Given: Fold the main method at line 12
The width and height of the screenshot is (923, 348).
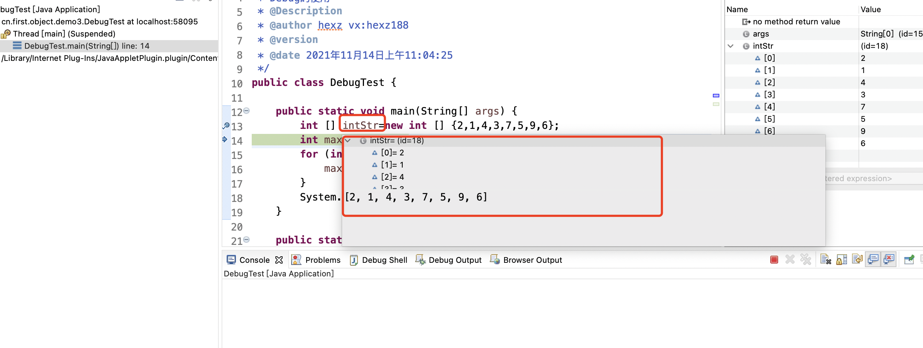Looking at the screenshot, I should click(x=246, y=111).
